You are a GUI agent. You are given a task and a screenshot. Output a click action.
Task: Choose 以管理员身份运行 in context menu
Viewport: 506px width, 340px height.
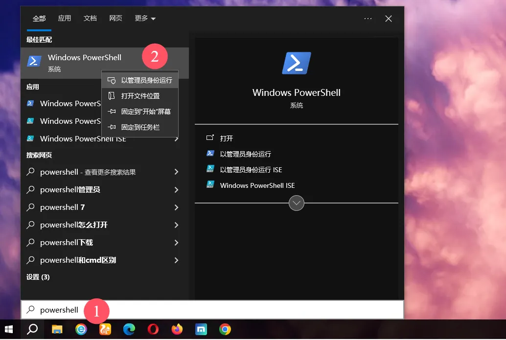[140, 80]
